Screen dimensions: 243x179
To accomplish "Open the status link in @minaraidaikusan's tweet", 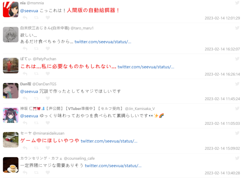I will tap(109, 141).
